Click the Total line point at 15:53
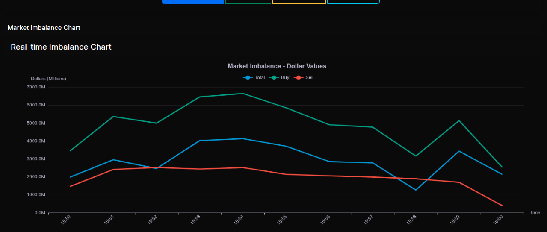 pos(200,141)
